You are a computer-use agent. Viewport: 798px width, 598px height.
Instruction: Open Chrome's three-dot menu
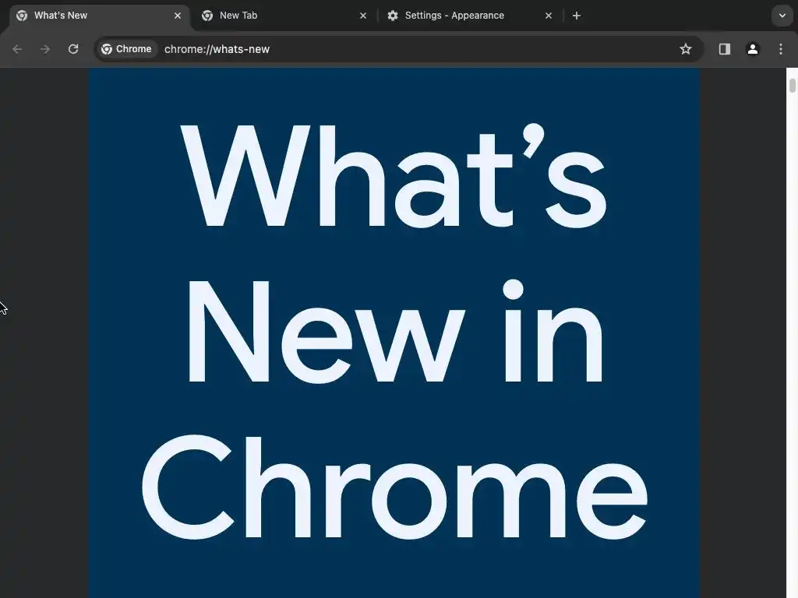tap(781, 49)
